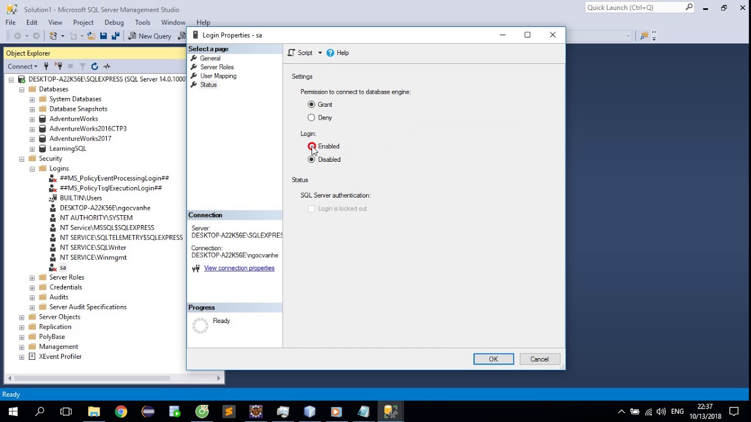Select the NT AUTHORITY\SYSTEM login
Screen dimensions: 751x422
click(x=96, y=218)
